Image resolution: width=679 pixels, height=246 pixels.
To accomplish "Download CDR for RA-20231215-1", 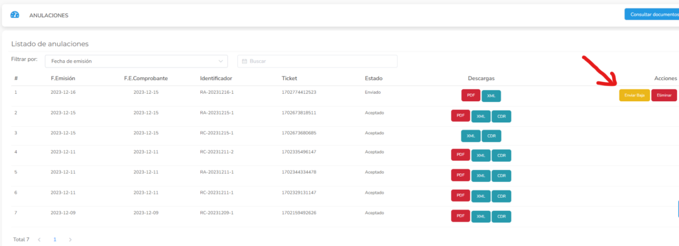I will pos(501,116).
